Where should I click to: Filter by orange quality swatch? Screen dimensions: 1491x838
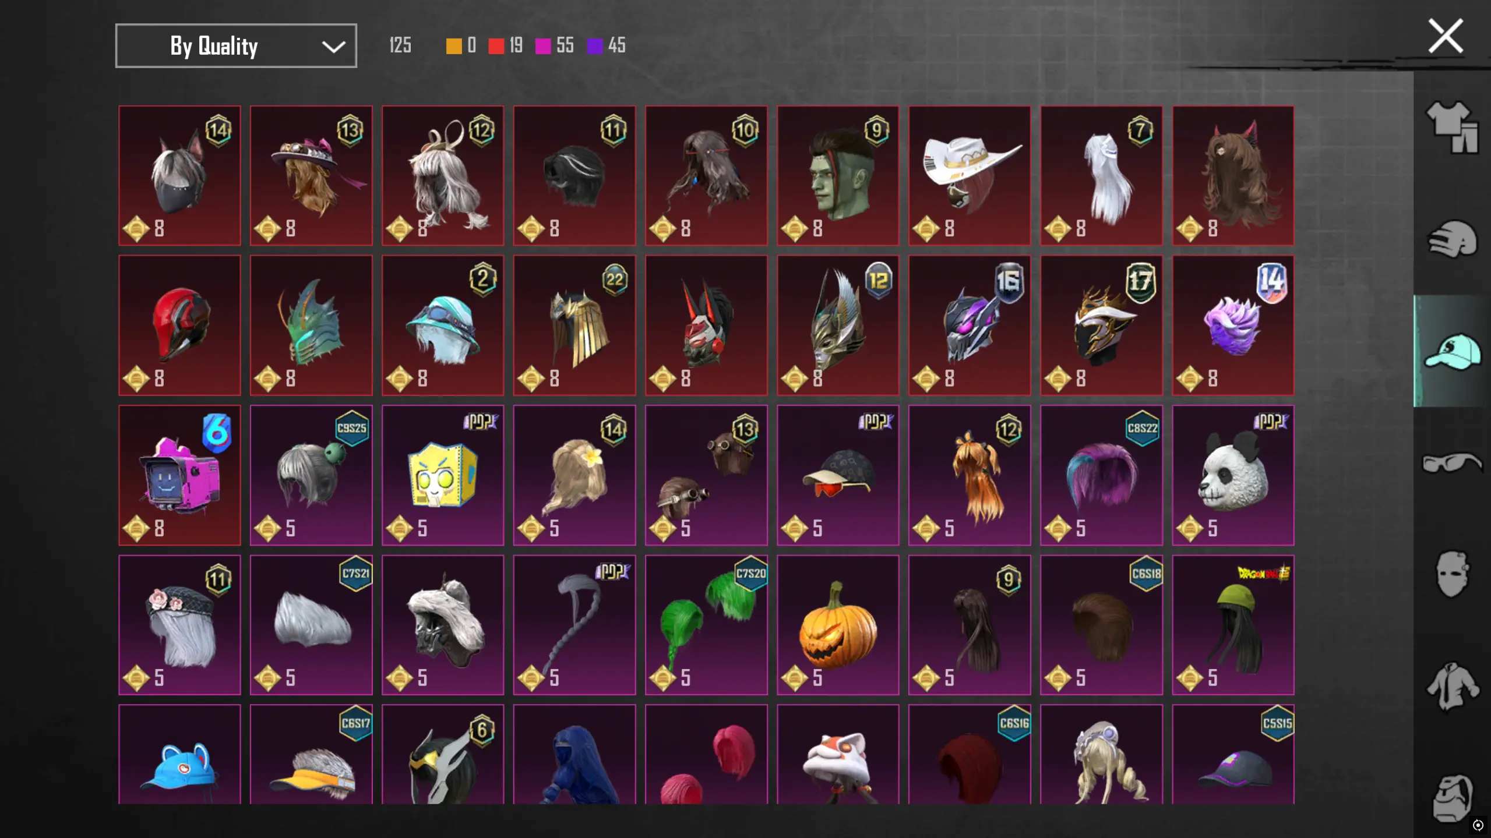(x=453, y=46)
